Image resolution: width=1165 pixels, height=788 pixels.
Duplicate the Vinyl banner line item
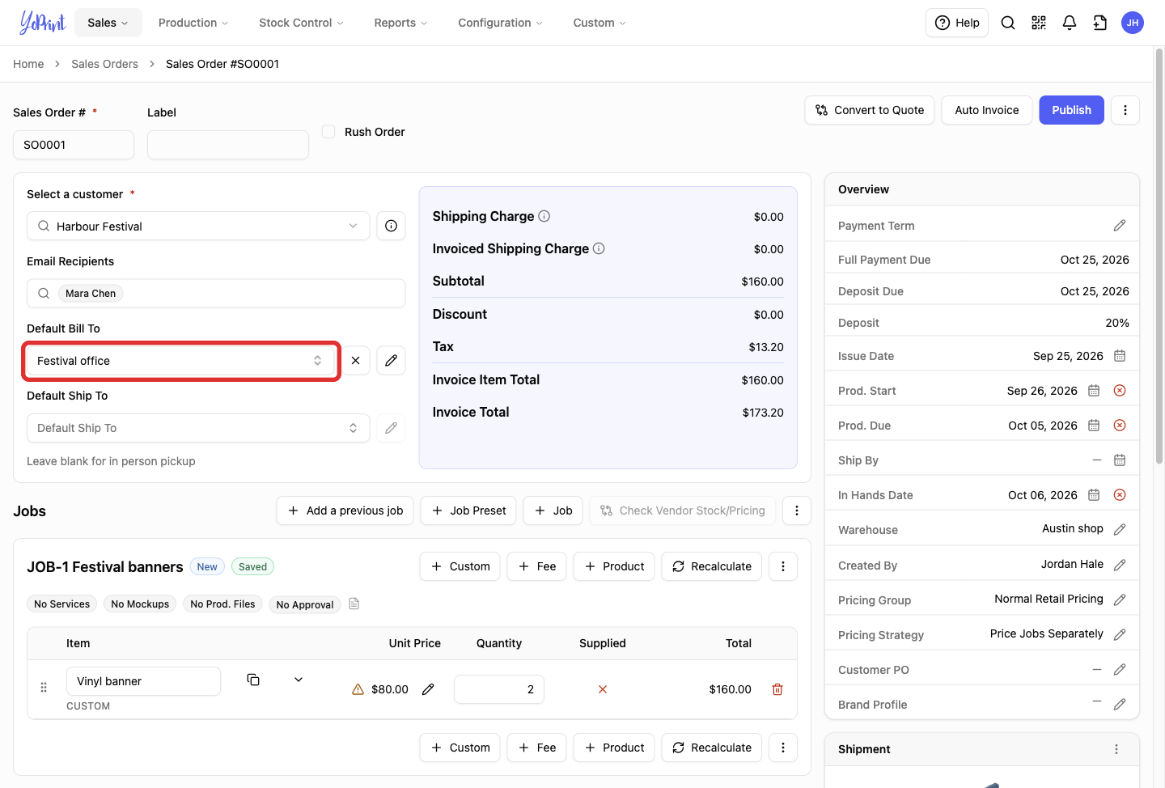pyautogui.click(x=253, y=680)
